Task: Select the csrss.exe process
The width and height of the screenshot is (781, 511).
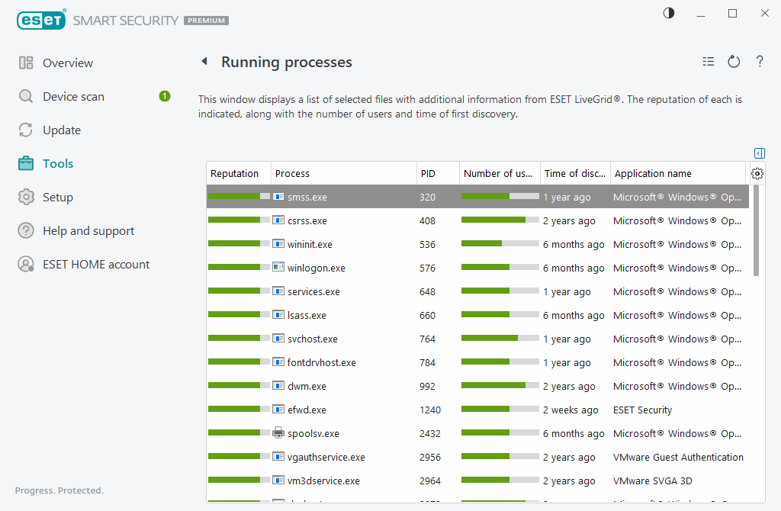Action: (x=477, y=220)
